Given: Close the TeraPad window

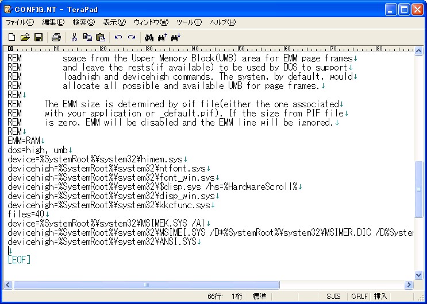Looking at the screenshot, I should coord(417,10).
